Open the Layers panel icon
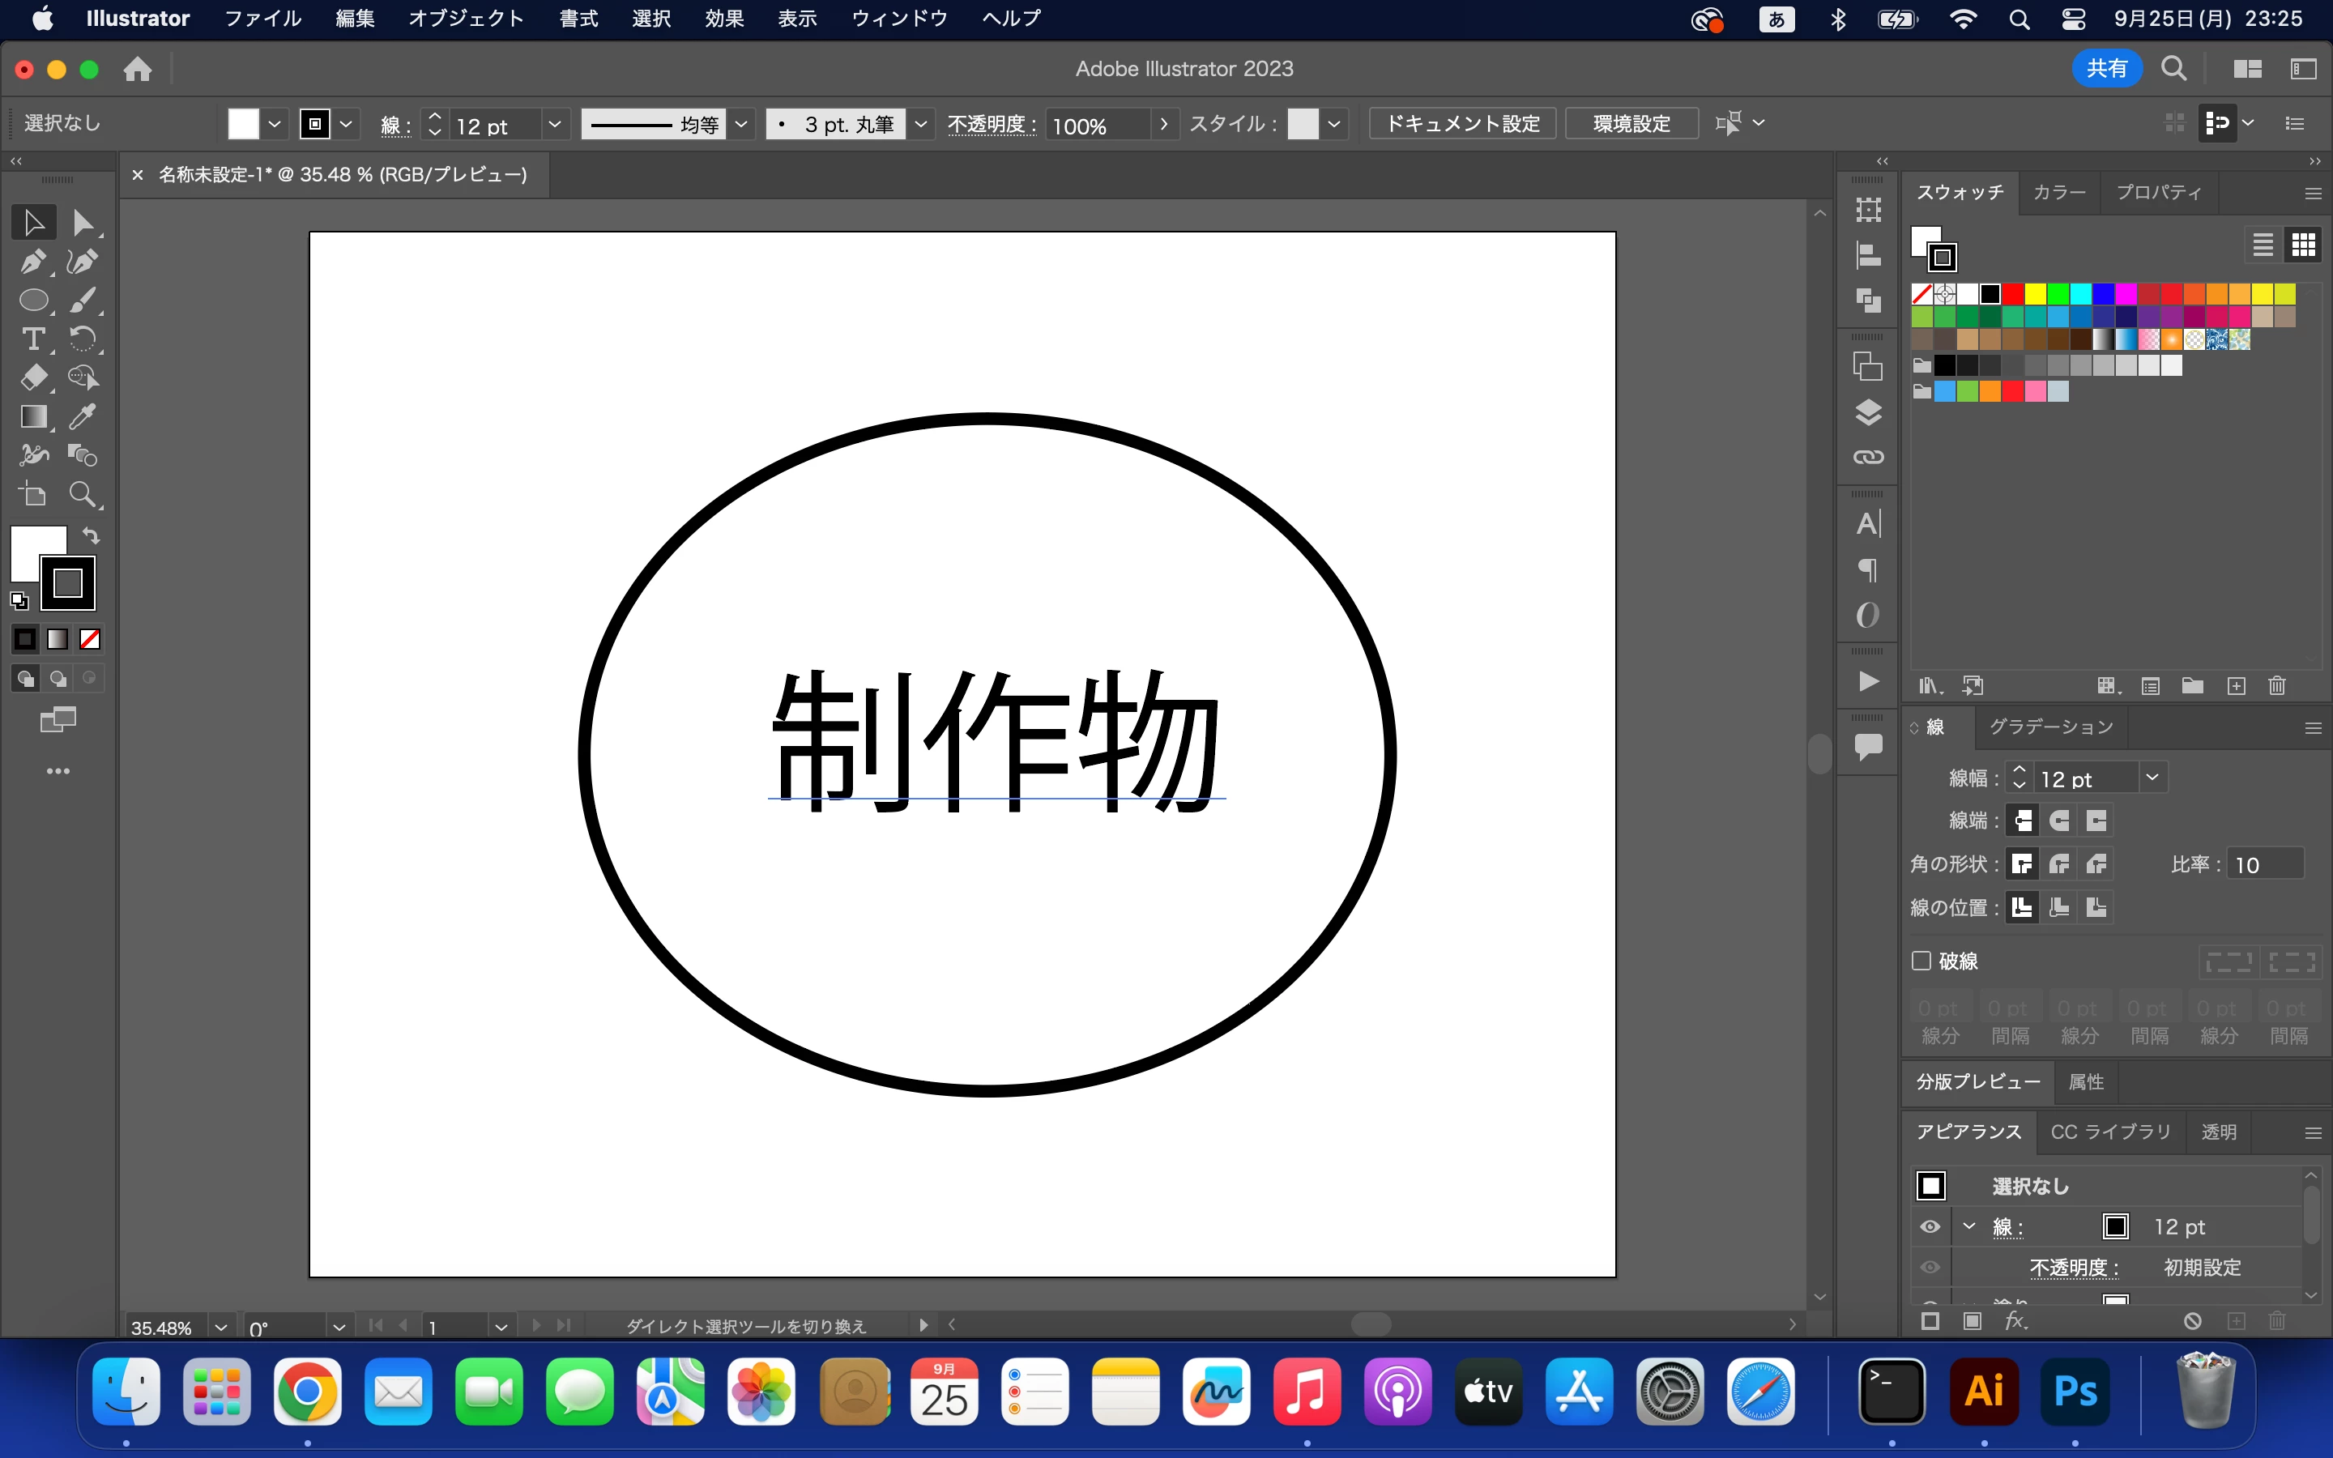This screenshot has width=2333, height=1458. click(1867, 413)
